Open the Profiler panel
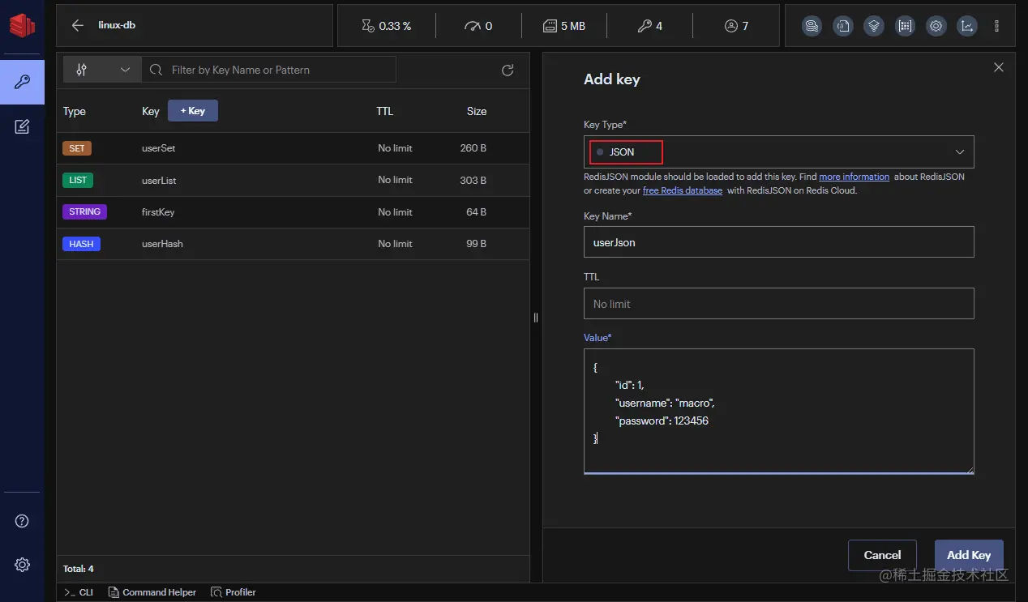This screenshot has height=602, width=1028. [x=233, y=592]
